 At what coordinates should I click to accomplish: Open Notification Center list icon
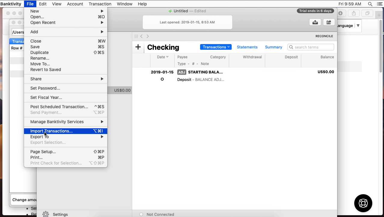(379, 4)
